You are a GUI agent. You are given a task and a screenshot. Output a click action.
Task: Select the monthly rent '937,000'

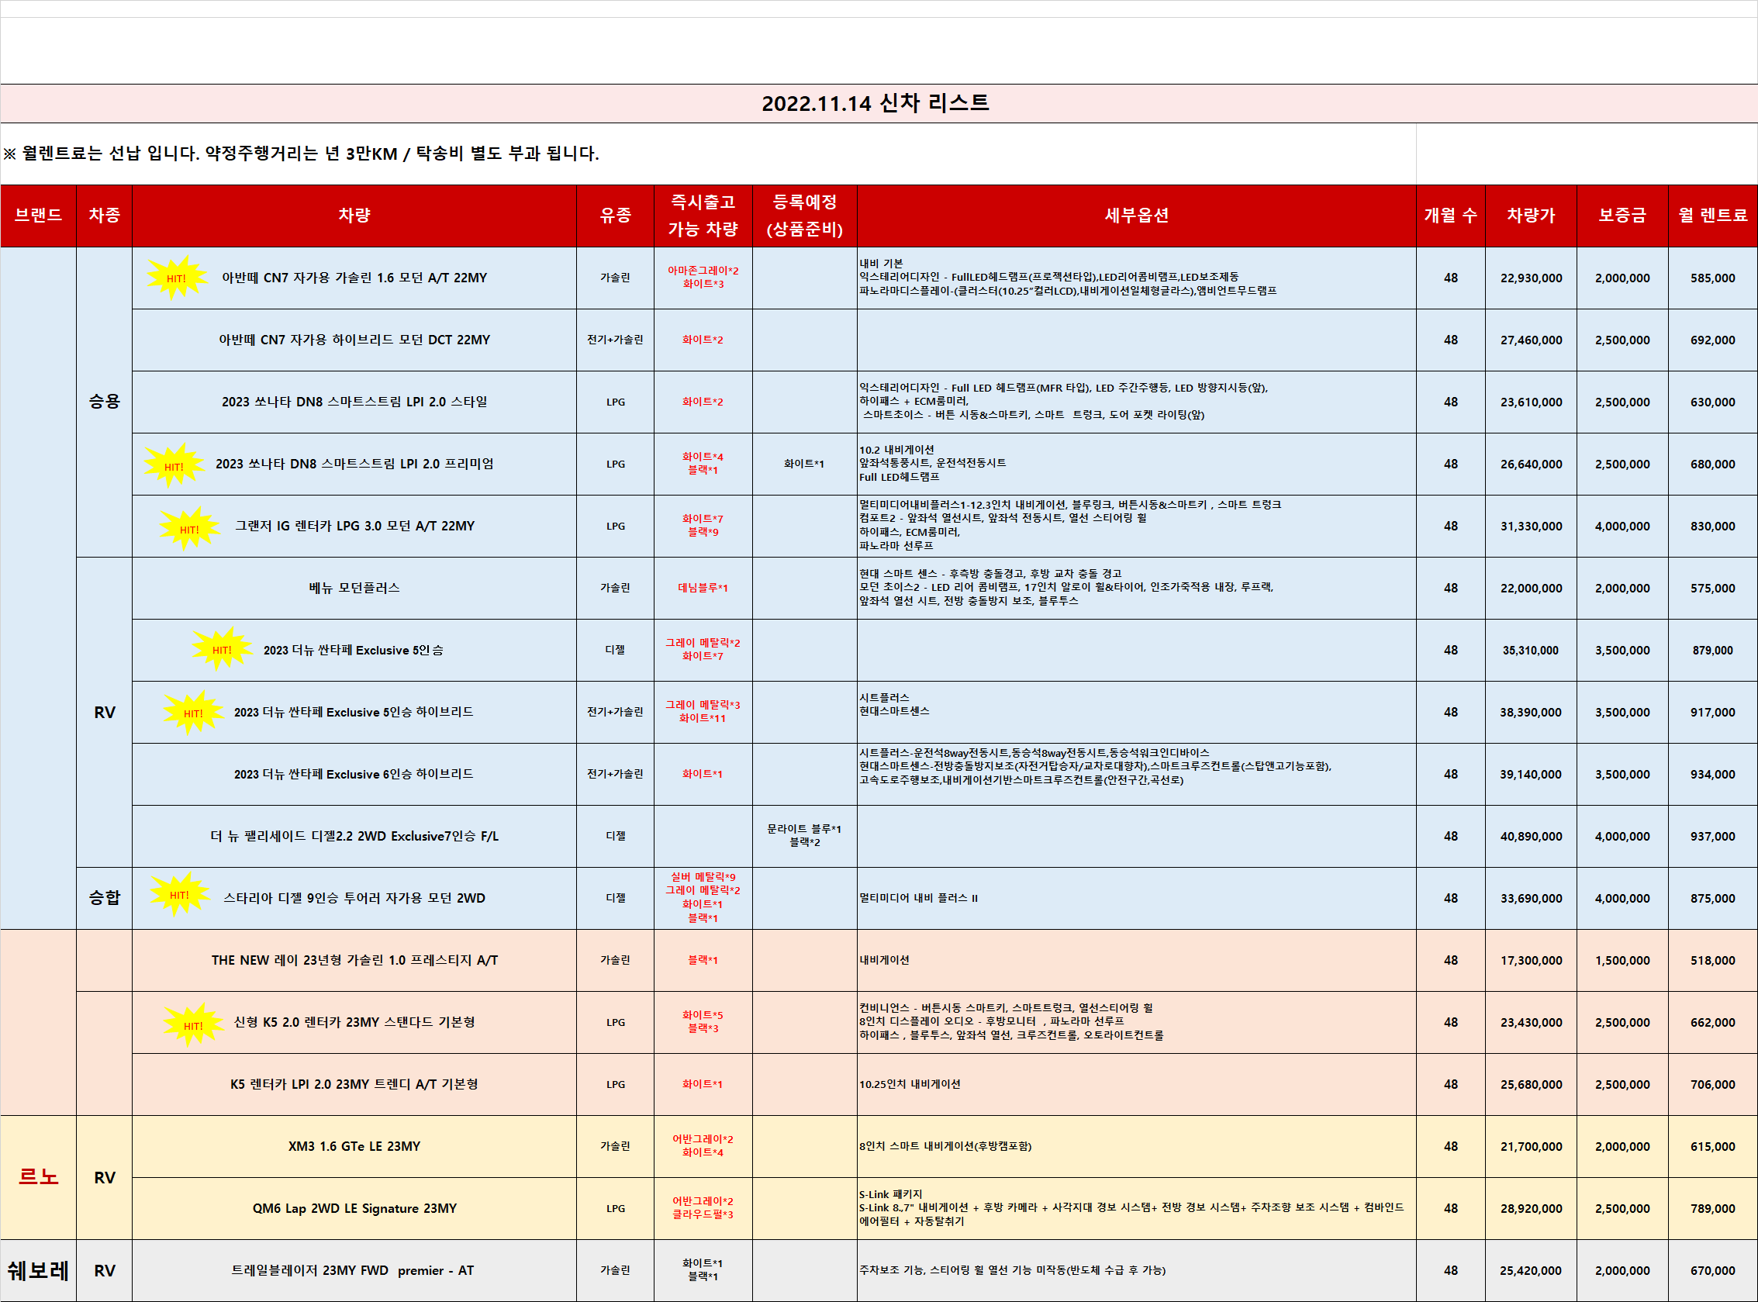[x=1713, y=837]
